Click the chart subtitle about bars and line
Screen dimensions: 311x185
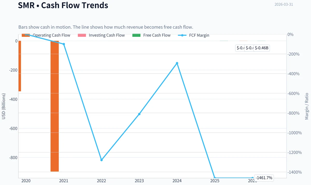tap(106, 27)
